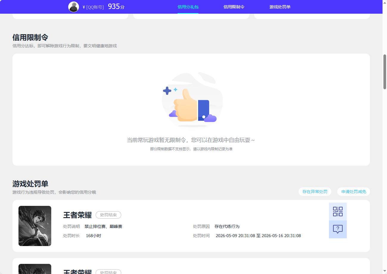
Task: Open the QR code icon on penalty card
Action: point(338,212)
